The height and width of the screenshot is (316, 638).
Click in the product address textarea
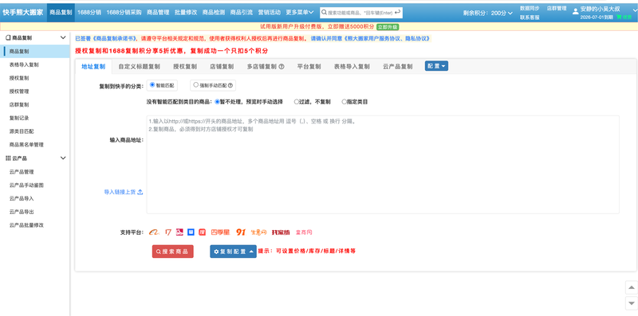(x=383, y=165)
